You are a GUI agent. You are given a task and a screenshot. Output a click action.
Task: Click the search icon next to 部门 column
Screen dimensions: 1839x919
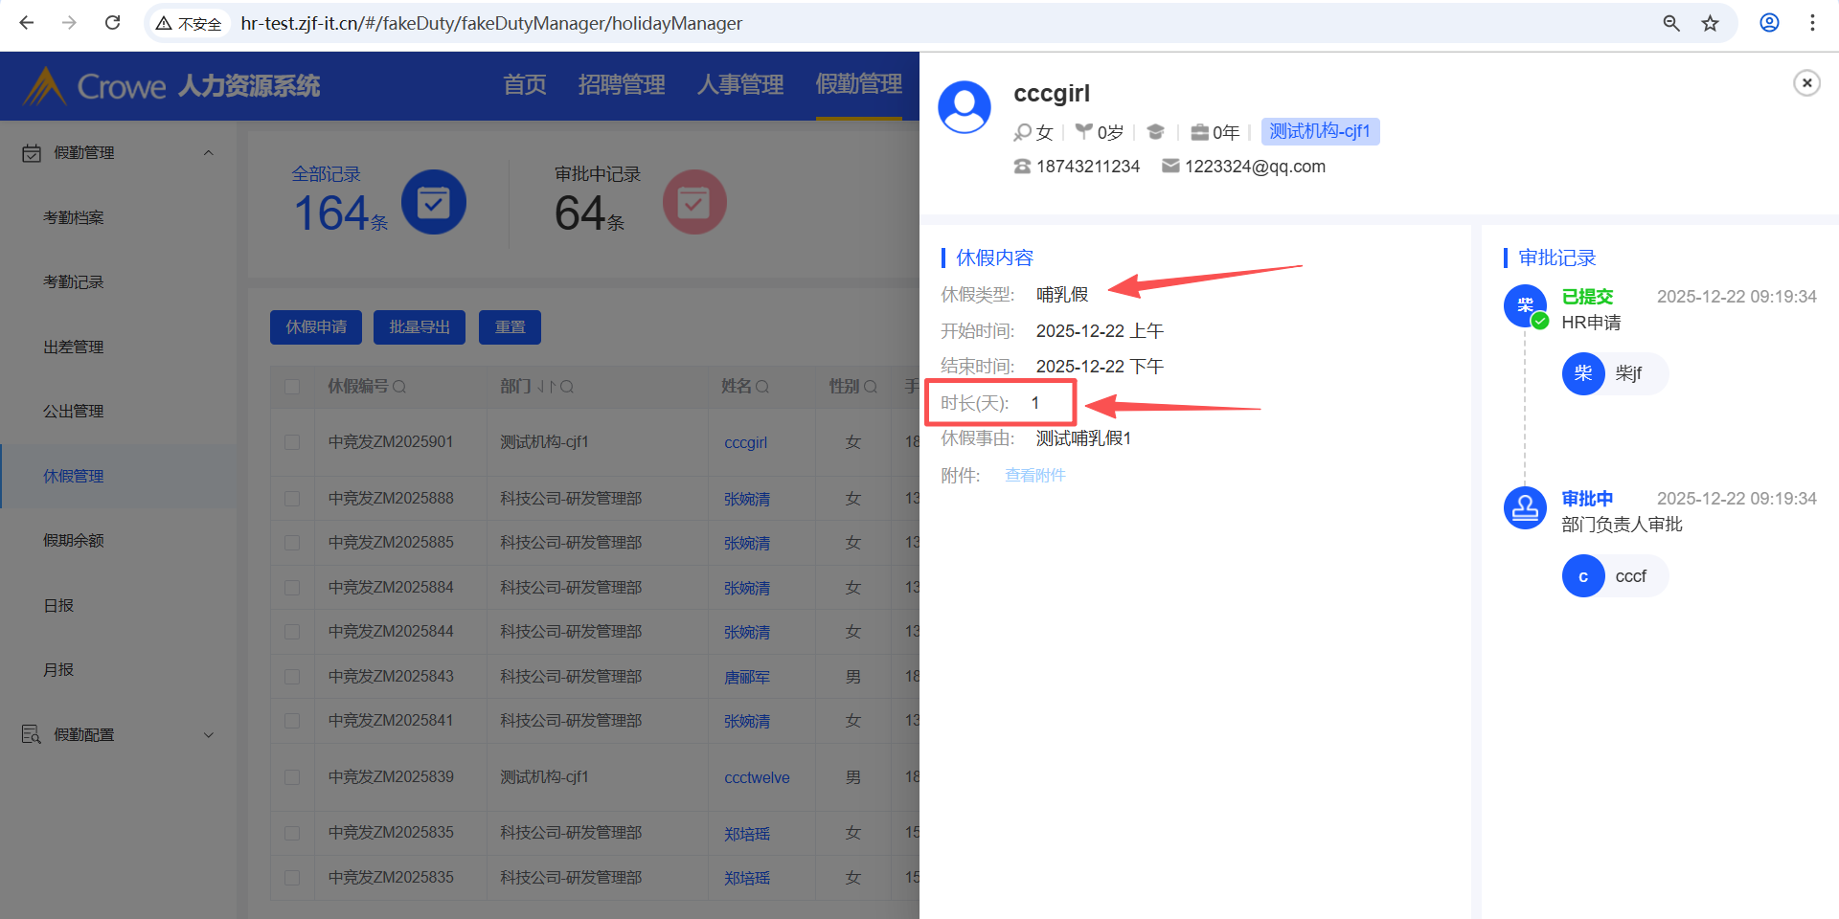[567, 387]
